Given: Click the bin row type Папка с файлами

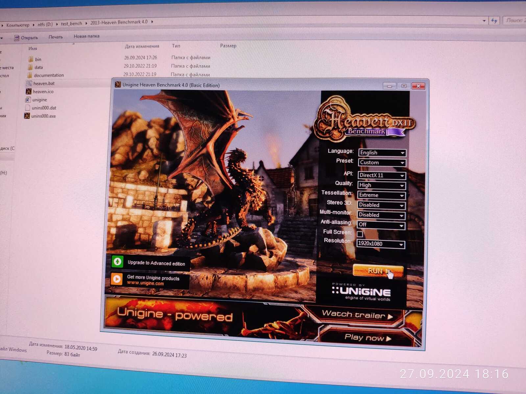Looking at the screenshot, I should pyautogui.click(x=191, y=57).
